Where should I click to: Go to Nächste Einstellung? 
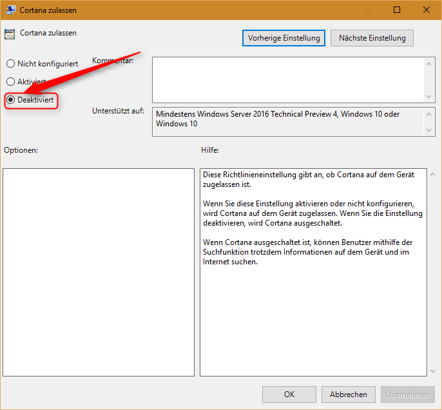click(x=372, y=38)
